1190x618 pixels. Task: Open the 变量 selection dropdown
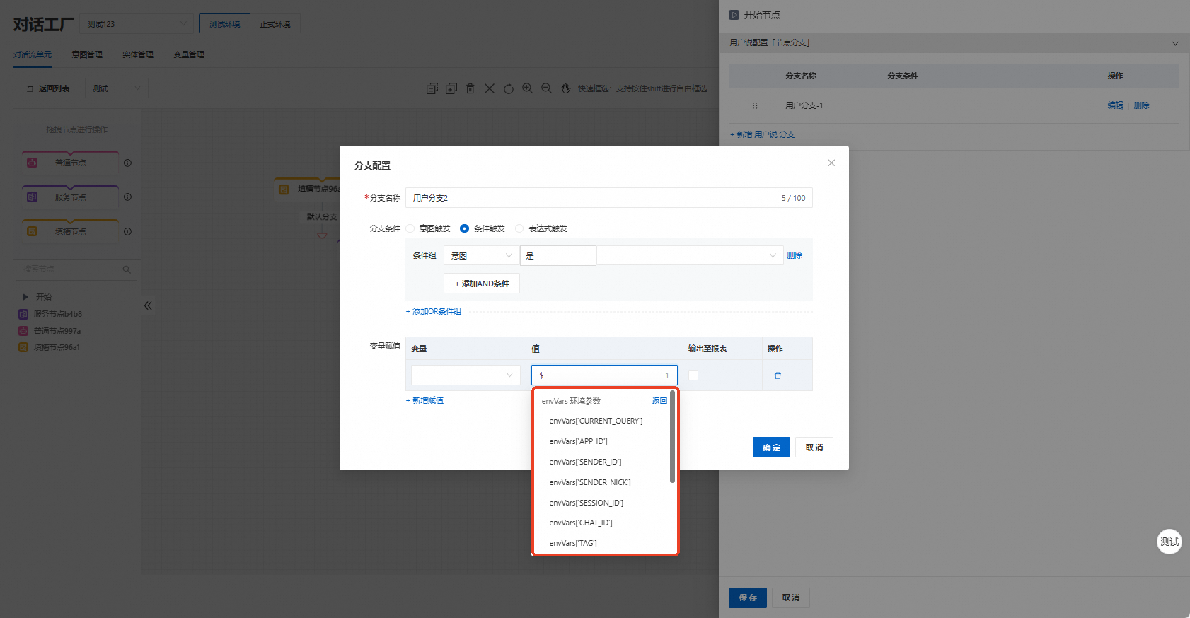point(466,375)
